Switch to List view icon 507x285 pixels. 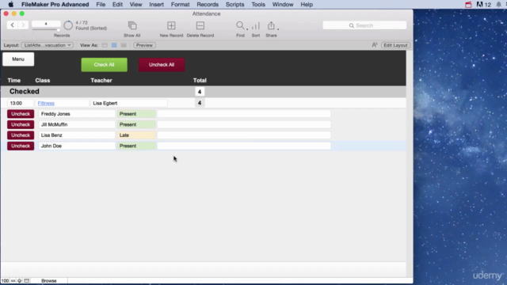click(x=114, y=45)
